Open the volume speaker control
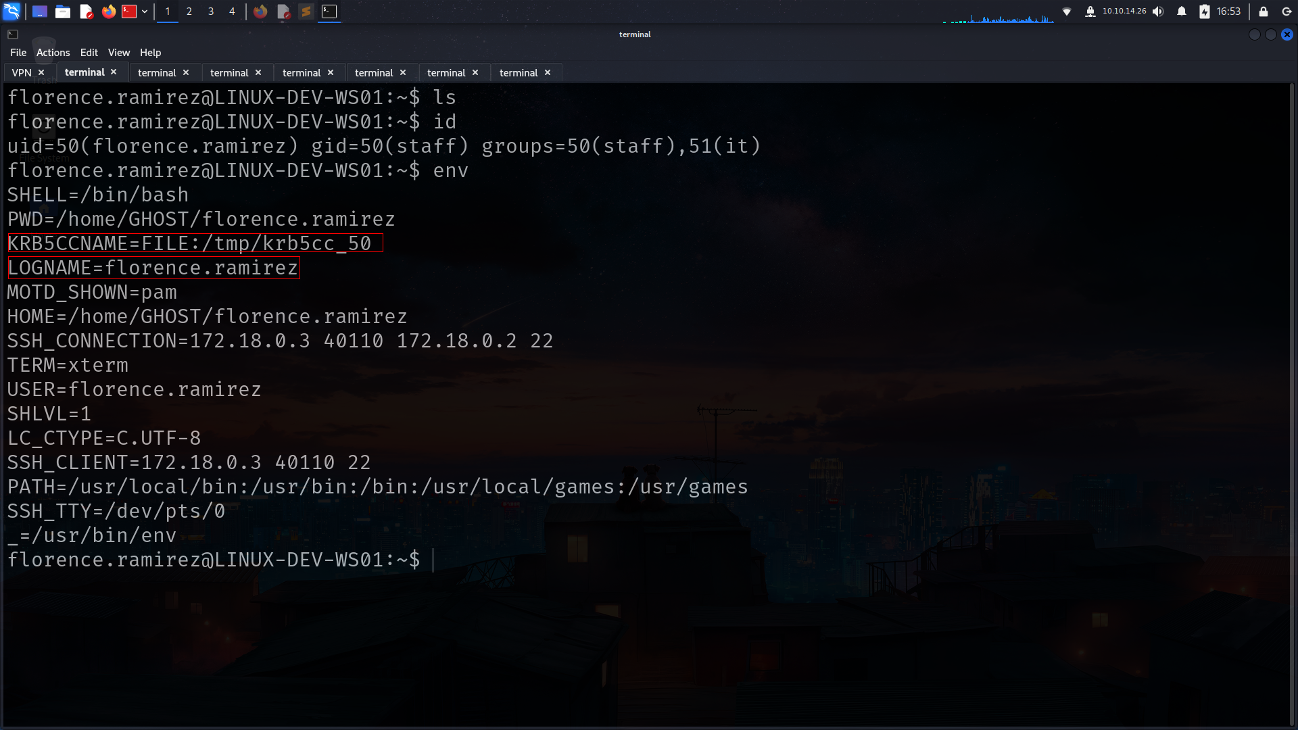The image size is (1298, 730). click(1158, 11)
